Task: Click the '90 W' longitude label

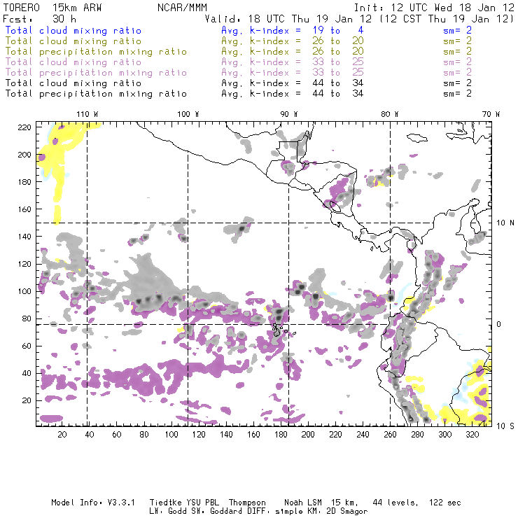Action: click(289, 114)
